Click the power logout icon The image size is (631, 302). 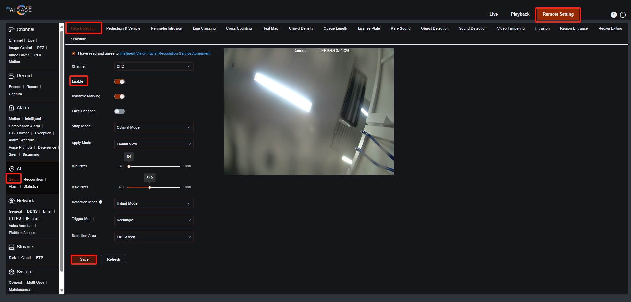pos(623,15)
